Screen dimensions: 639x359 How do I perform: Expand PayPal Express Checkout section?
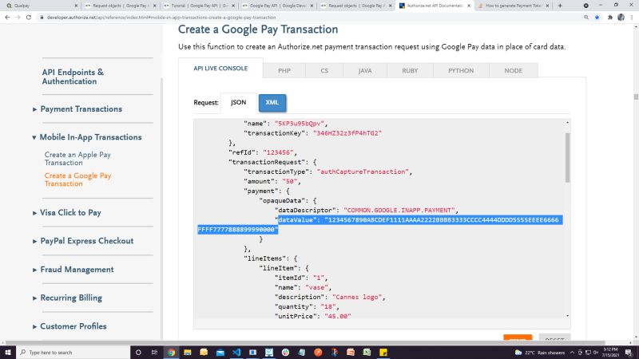[83, 241]
